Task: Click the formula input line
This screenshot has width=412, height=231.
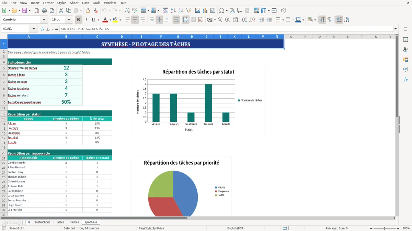Action: tap(226, 29)
